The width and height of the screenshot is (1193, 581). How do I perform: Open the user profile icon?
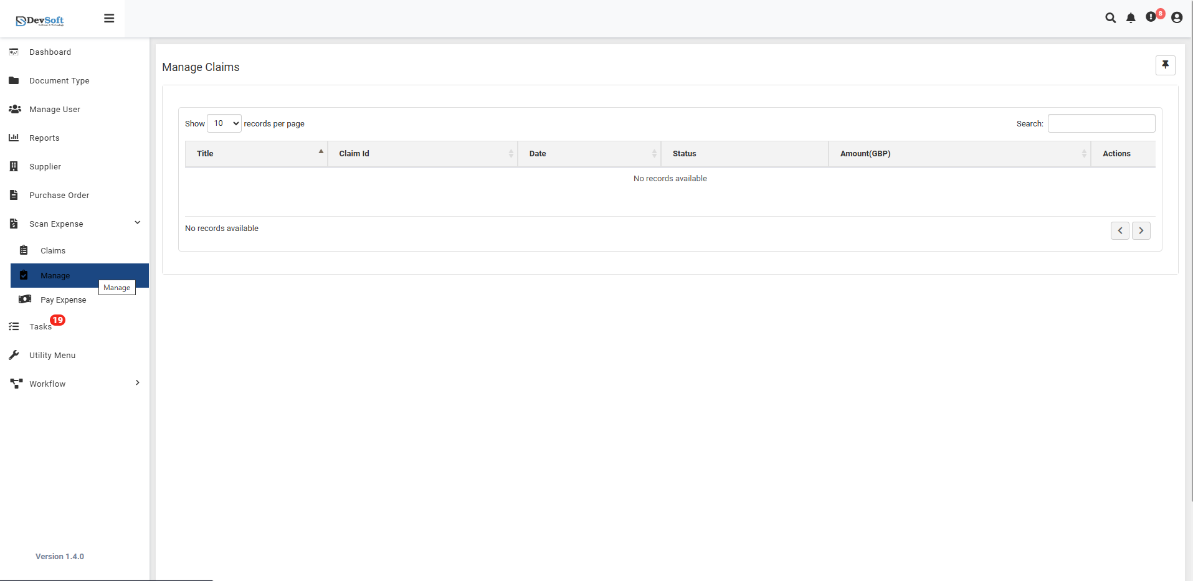(x=1176, y=18)
